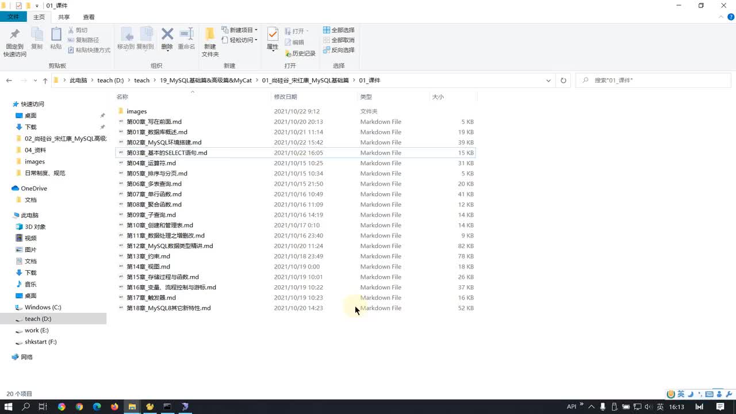Open the File (文件) tab

13,17
